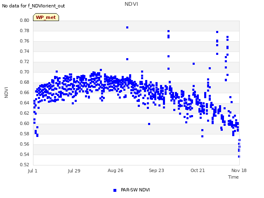Click the vertical NDVI axis label
Image resolution: width=264 pixels, height=198 pixels.
6,92
